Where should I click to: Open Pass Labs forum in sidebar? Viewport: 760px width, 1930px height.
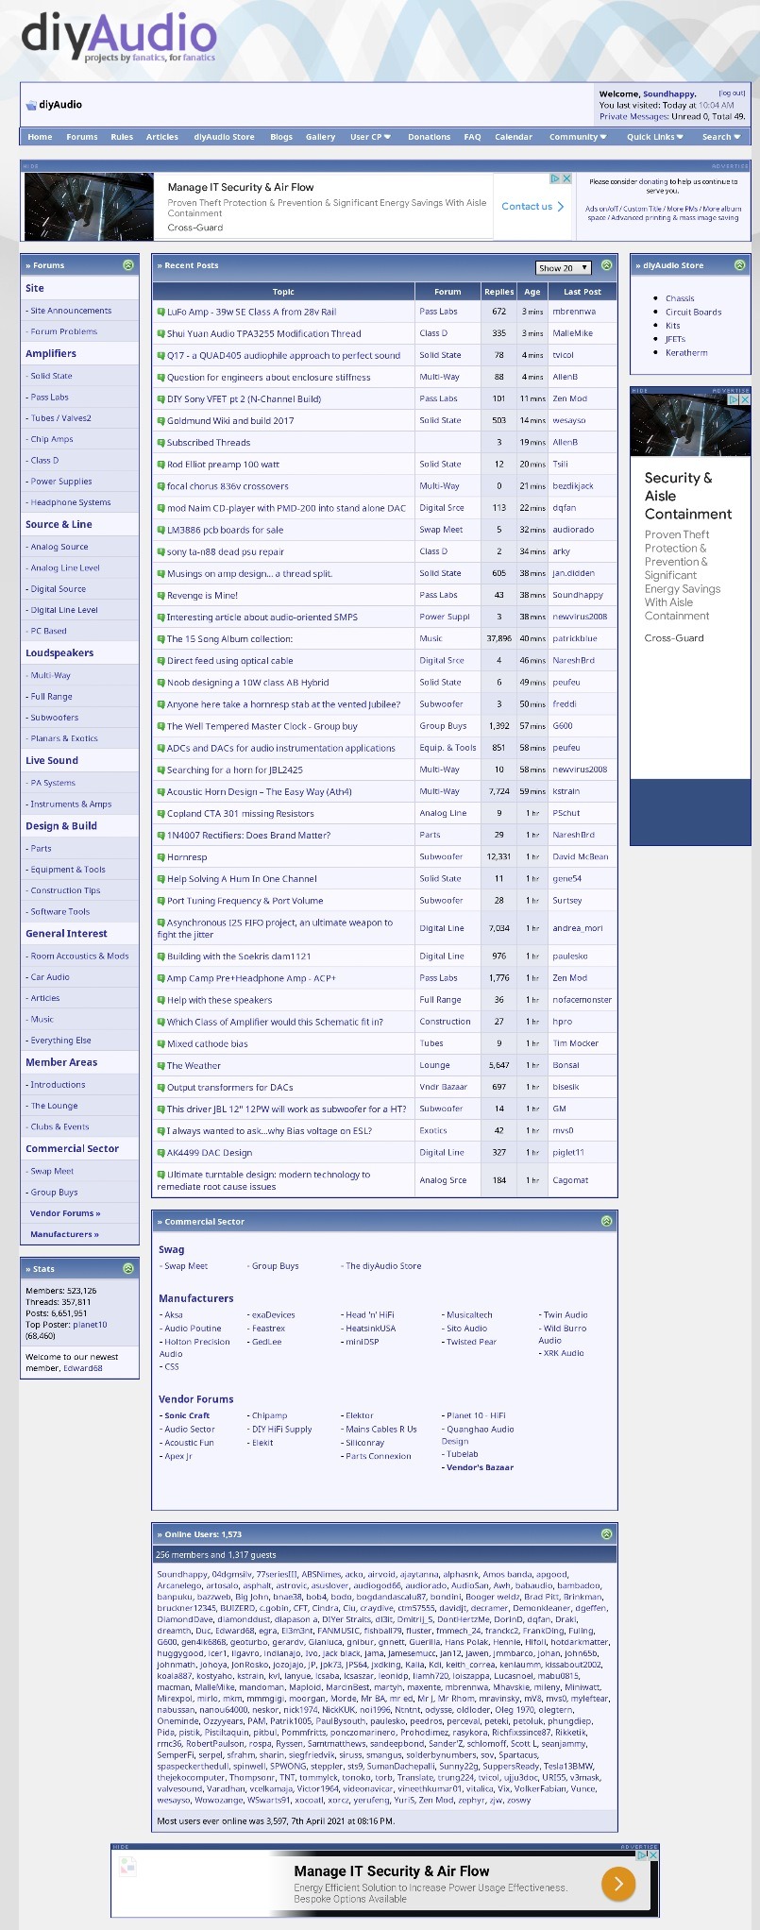click(49, 398)
